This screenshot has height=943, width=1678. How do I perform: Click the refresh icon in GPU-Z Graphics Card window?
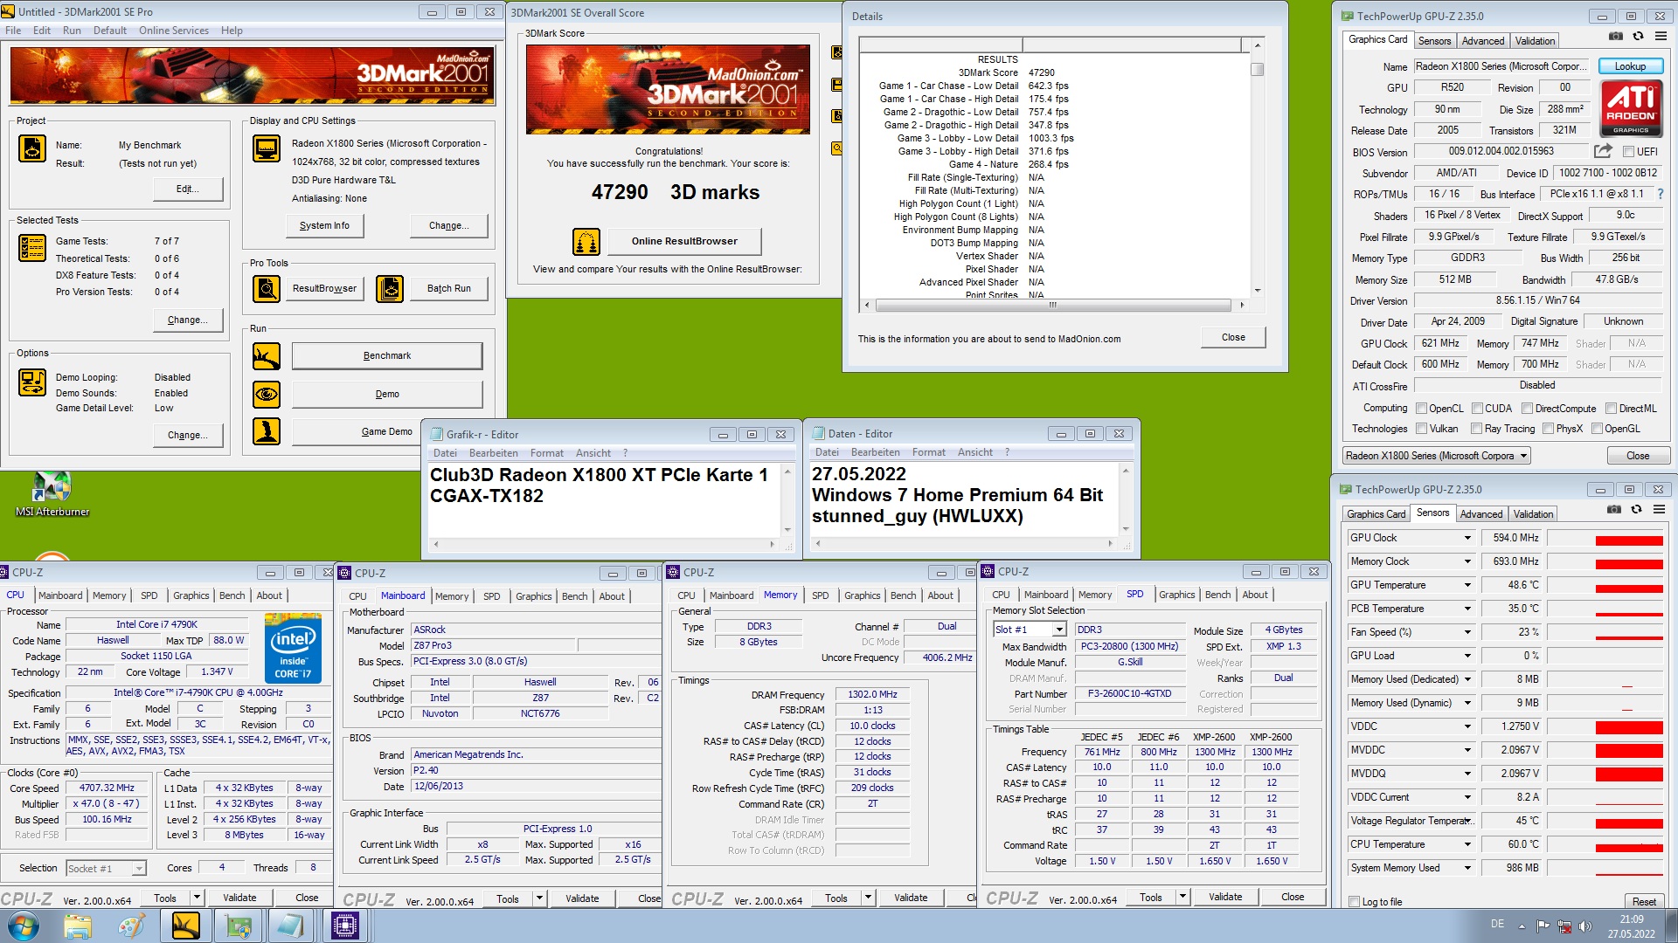click(1638, 37)
